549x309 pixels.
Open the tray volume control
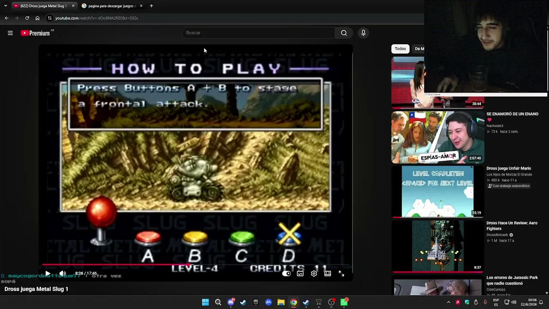[x=515, y=303]
